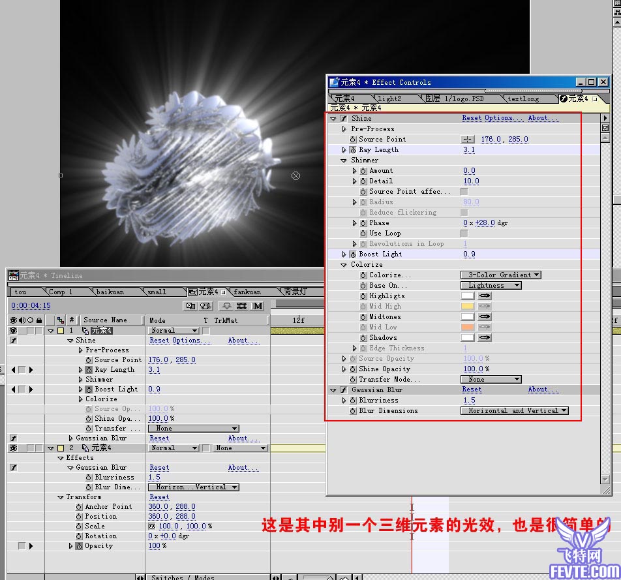Screen dimensions: 621x580
Task: Open Colorize 3-Color Gradient dropdown
Action: [x=500, y=275]
